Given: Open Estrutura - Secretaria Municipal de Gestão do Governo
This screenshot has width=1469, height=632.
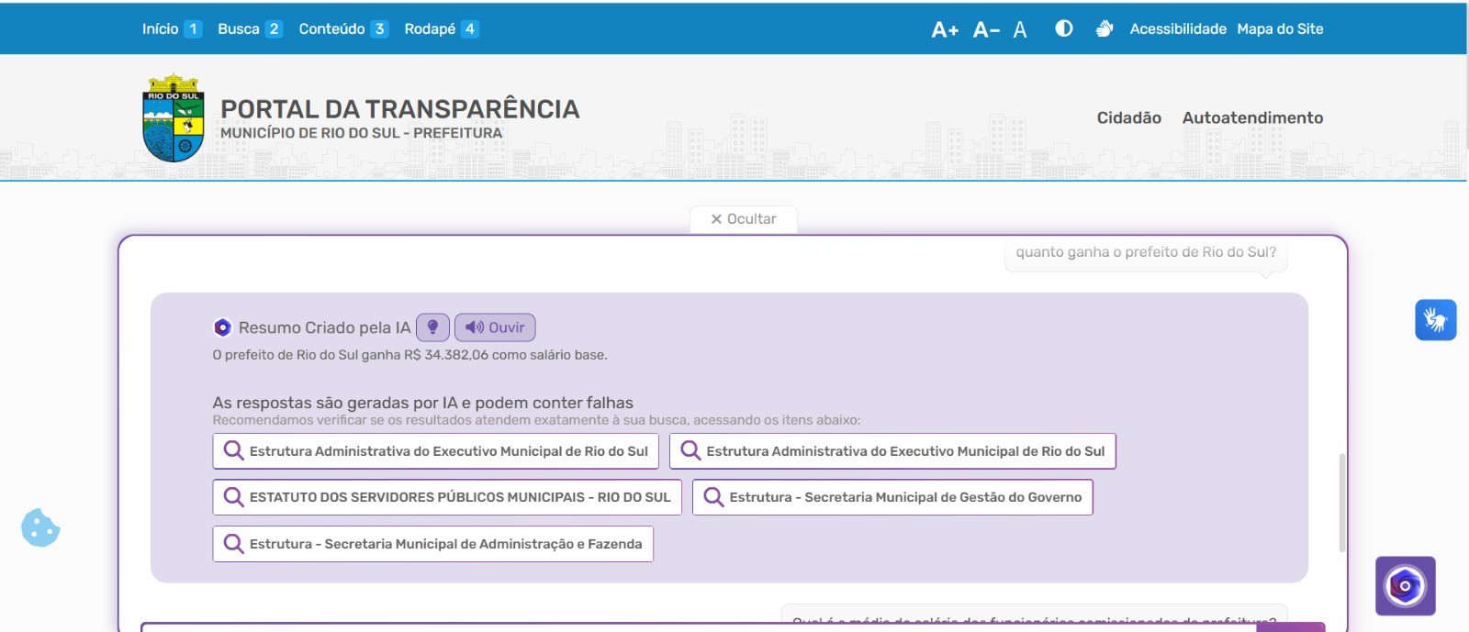Looking at the screenshot, I should pos(892,497).
